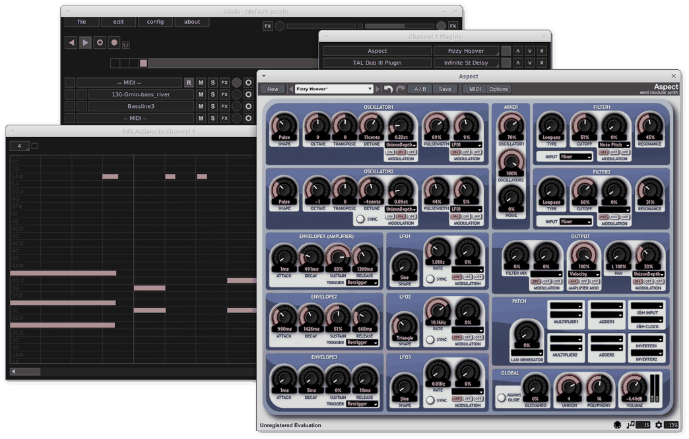Open the master output FX in Giada
Viewport: 689px width, 439px height.
tap(453, 26)
